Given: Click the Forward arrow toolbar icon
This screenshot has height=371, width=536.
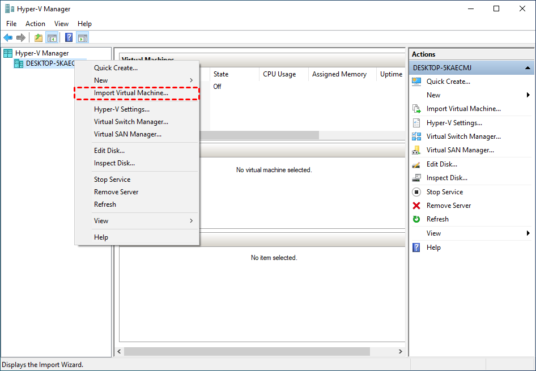Looking at the screenshot, I should (x=21, y=37).
